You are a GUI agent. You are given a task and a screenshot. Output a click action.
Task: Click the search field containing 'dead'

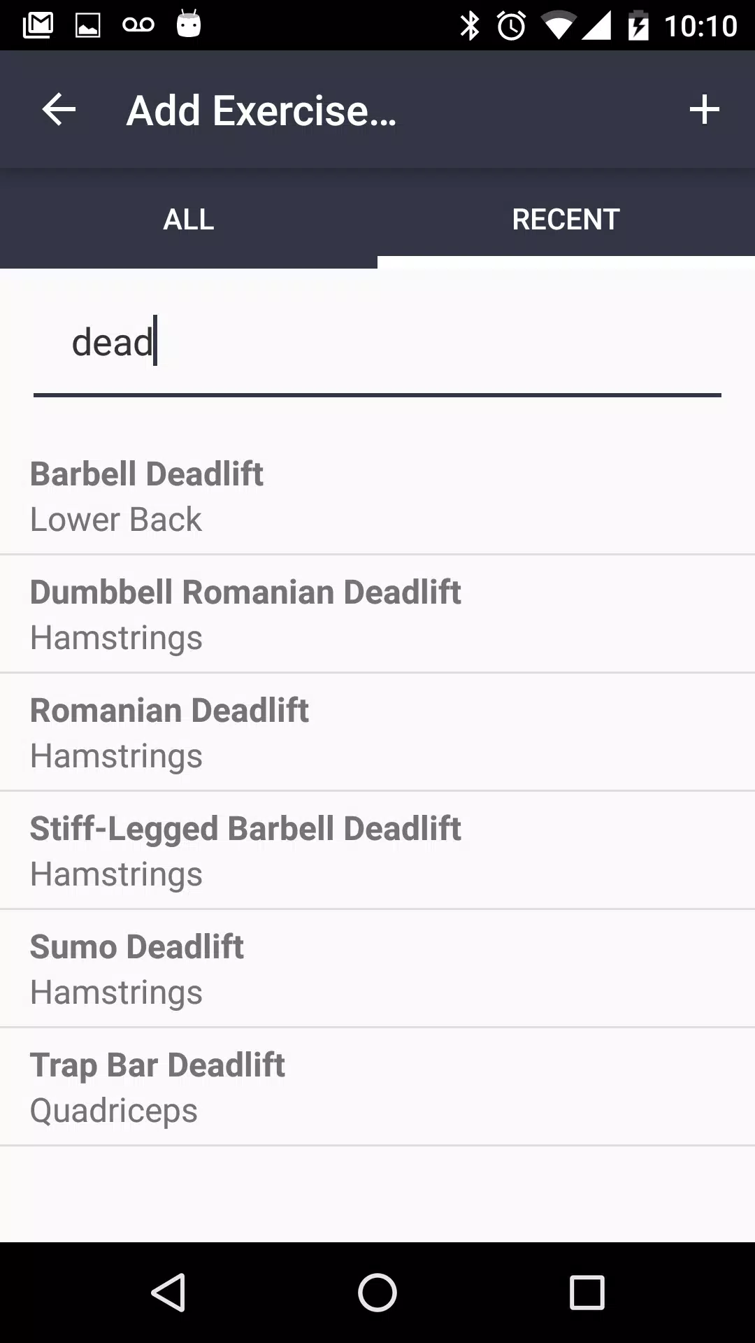[377, 343]
